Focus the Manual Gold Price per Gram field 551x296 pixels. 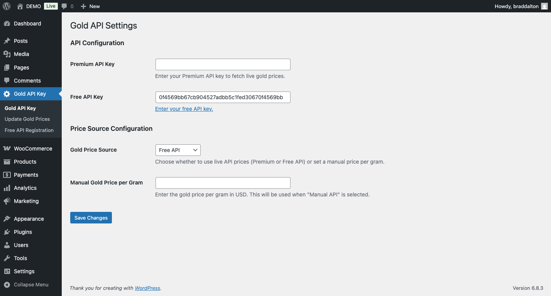tap(223, 183)
